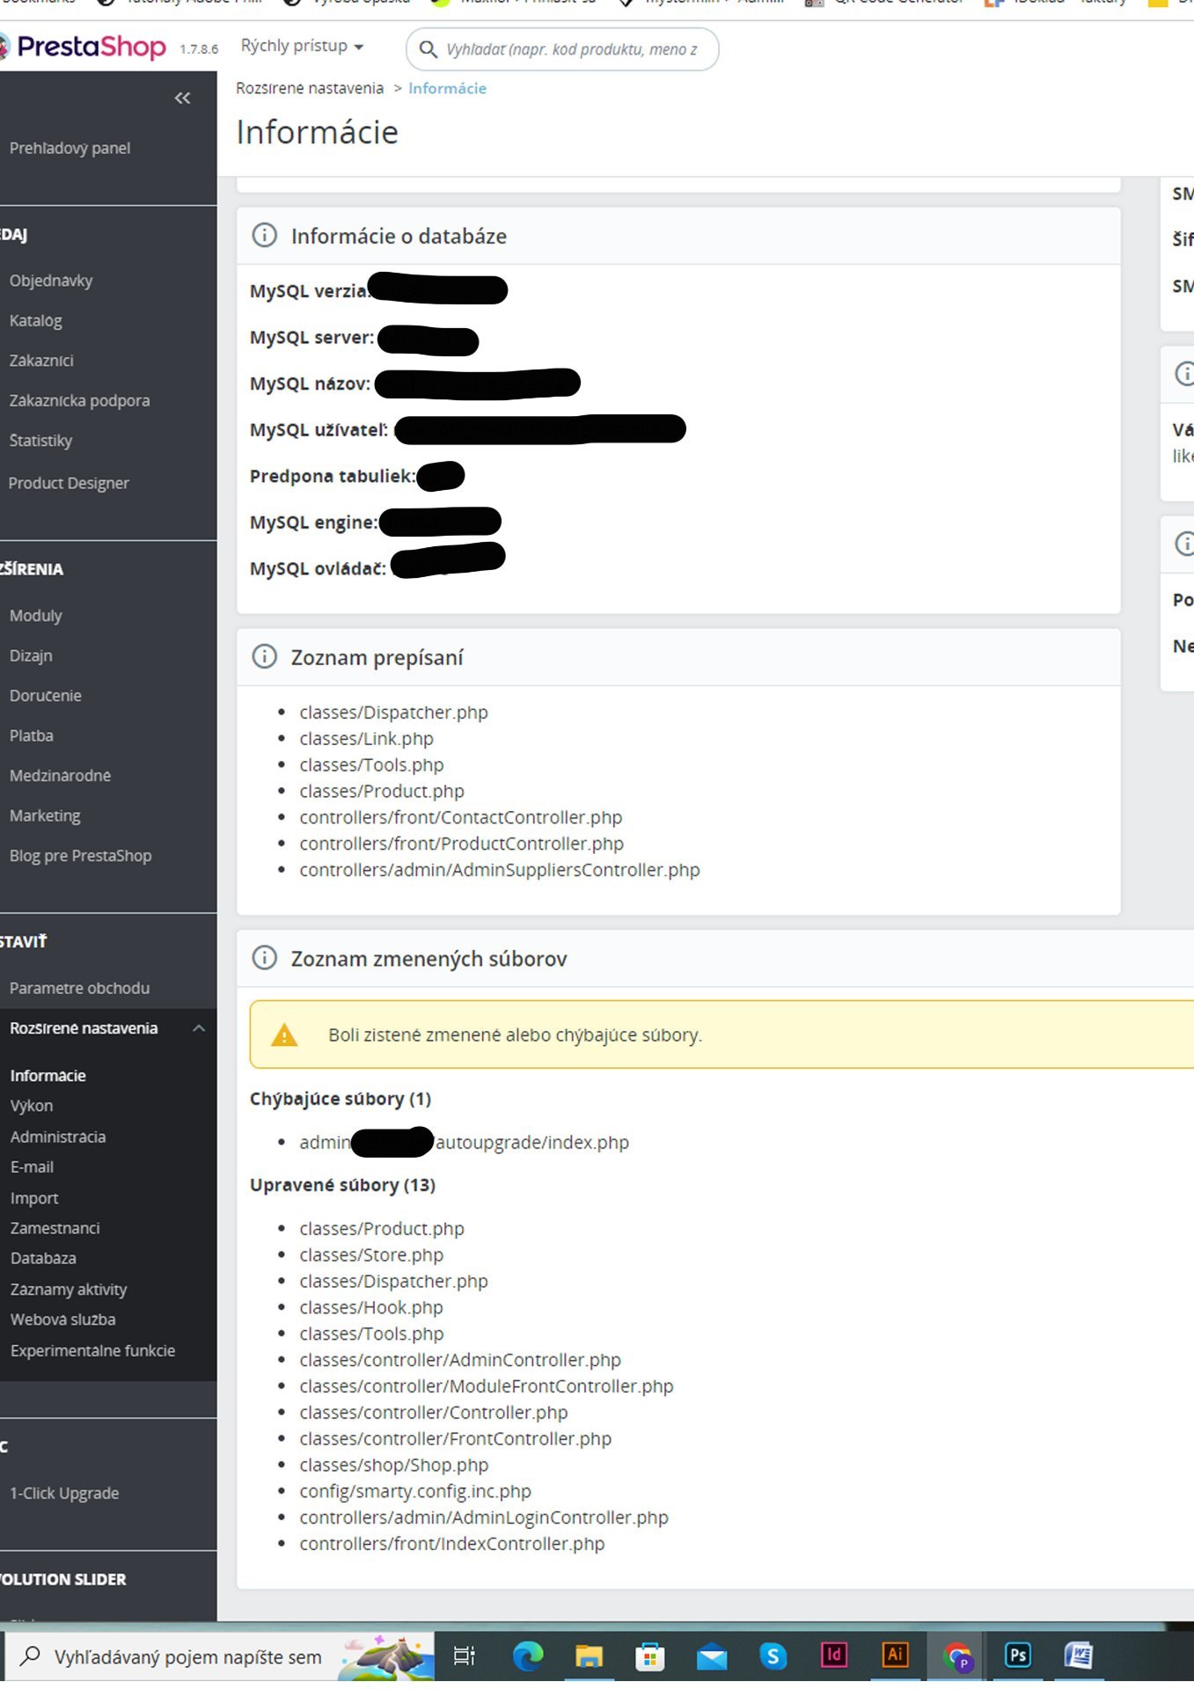The image size is (1194, 1689).
Task: Open Adobe InDesign from taskbar
Action: (x=833, y=1655)
